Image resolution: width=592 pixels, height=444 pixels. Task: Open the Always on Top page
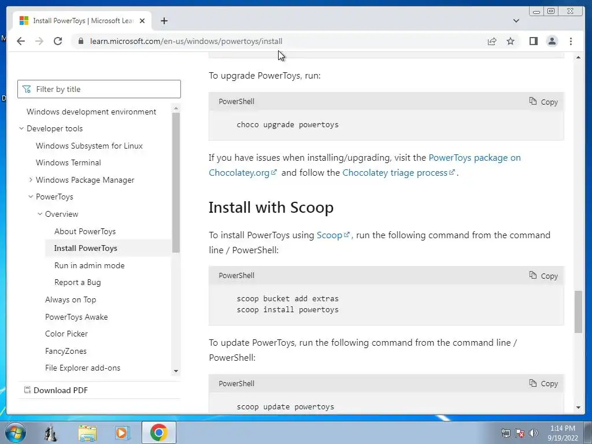coord(71,300)
